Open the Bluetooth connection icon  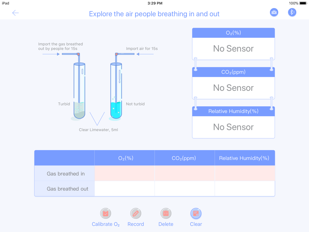(x=292, y=12)
